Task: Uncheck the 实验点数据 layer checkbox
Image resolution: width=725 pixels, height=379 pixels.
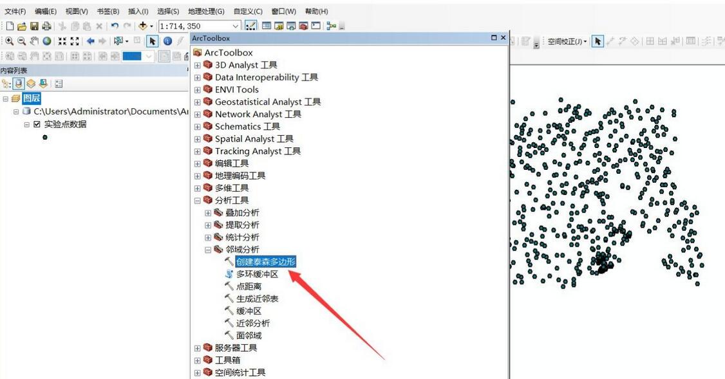Action: coord(37,124)
